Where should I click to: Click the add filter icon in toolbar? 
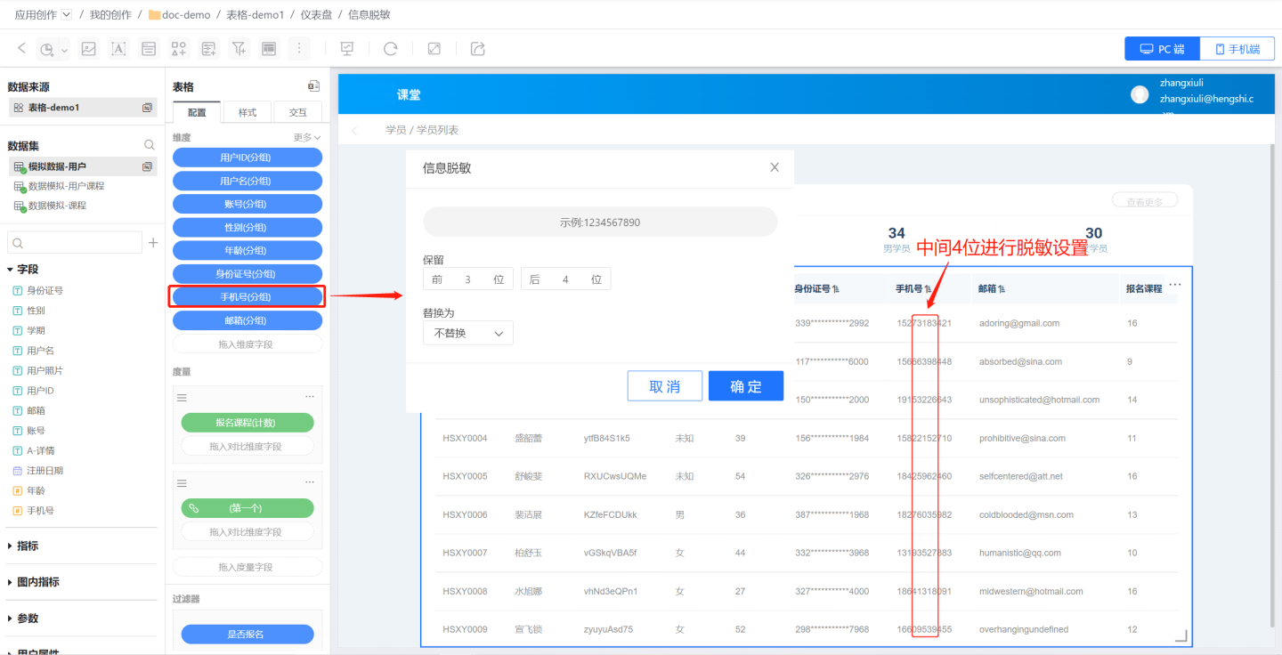tap(239, 49)
